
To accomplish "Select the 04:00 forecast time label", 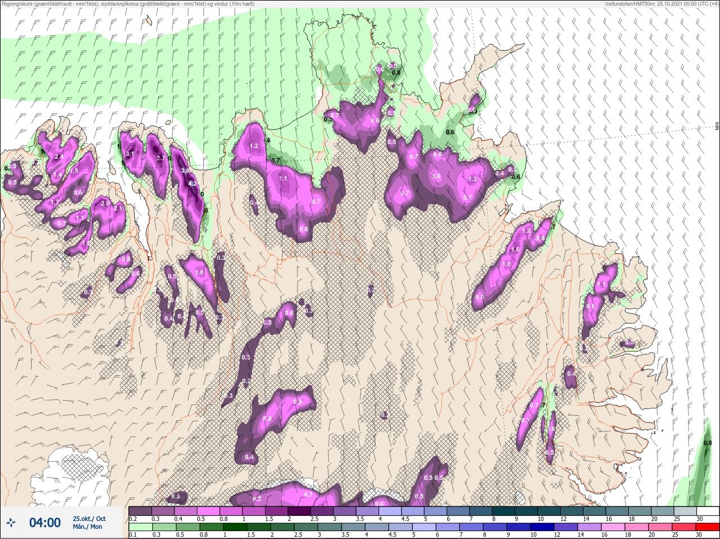I will [x=45, y=523].
